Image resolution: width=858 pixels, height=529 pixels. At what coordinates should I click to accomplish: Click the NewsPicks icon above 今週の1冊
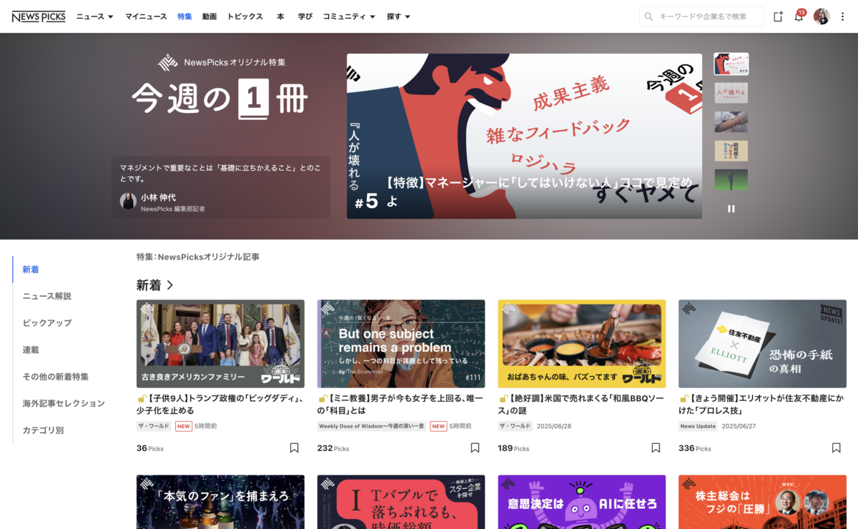pyautogui.click(x=168, y=62)
